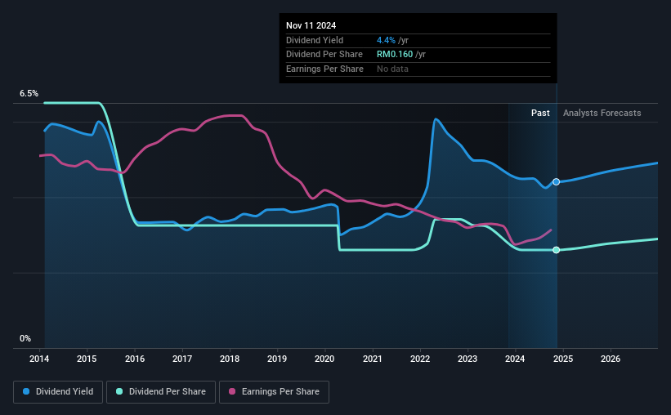
Task: Click the 2020 x-axis label
Action: point(324,359)
